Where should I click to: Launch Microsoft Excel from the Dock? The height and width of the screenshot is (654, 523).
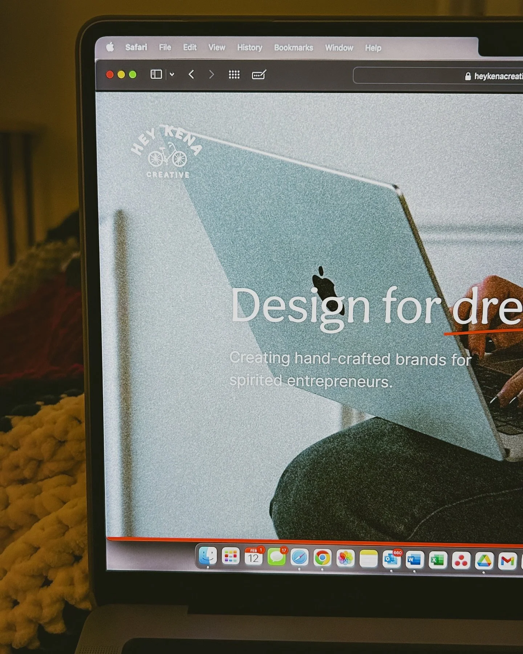pos(438,560)
